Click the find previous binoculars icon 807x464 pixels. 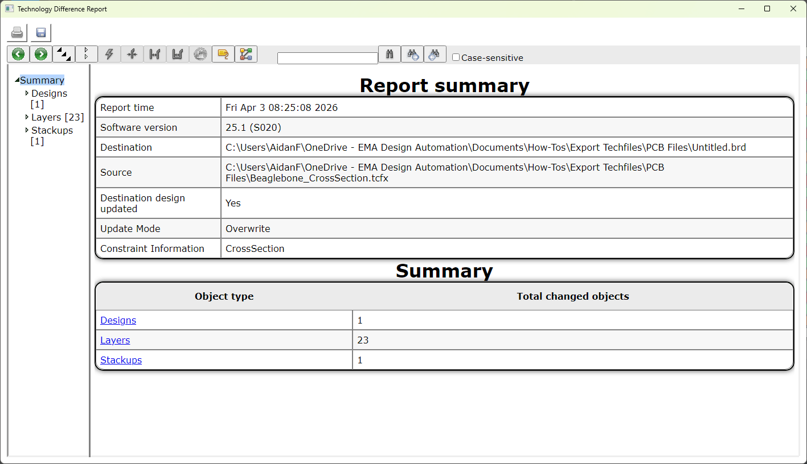click(435, 54)
